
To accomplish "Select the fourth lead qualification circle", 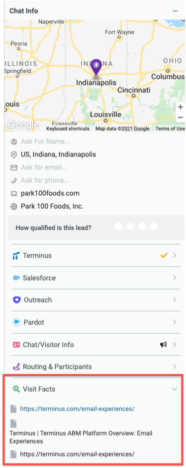I will (154, 227).
